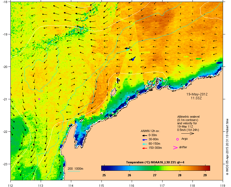Click the longitude axis label 116
The width and height of the screenshot is (231, 187).
(x=132, y=185)
